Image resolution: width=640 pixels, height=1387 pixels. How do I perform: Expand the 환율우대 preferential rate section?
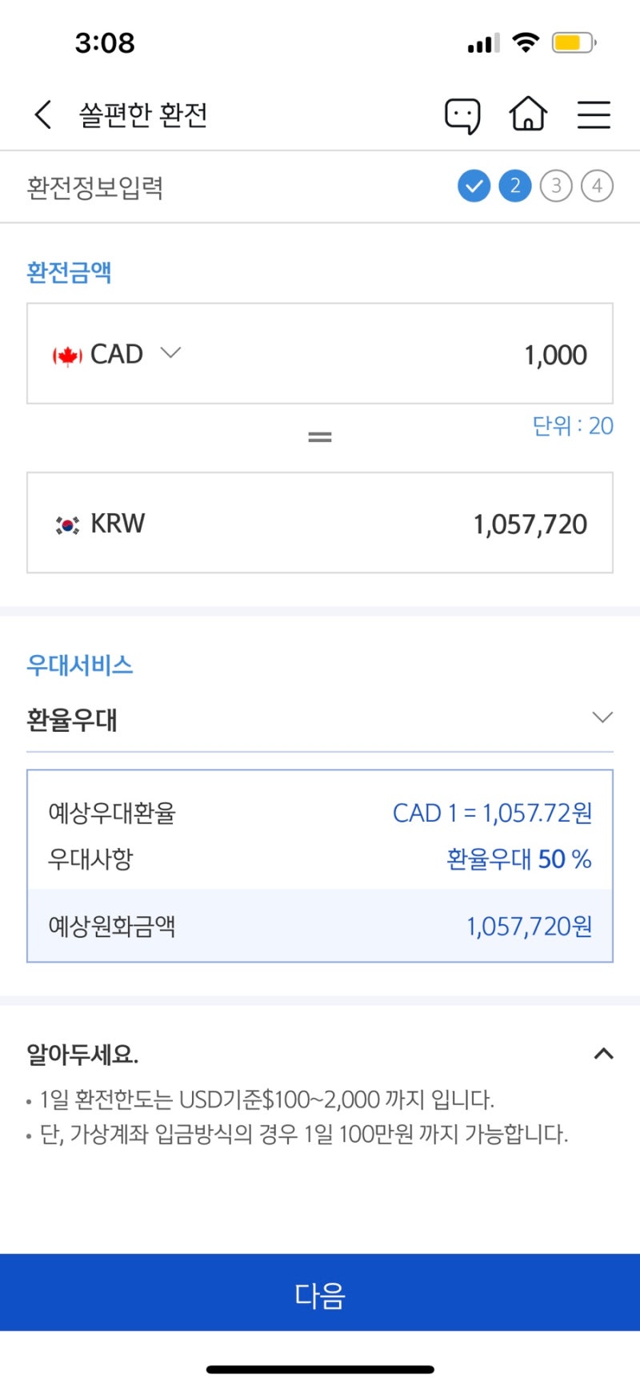[602, 718]
